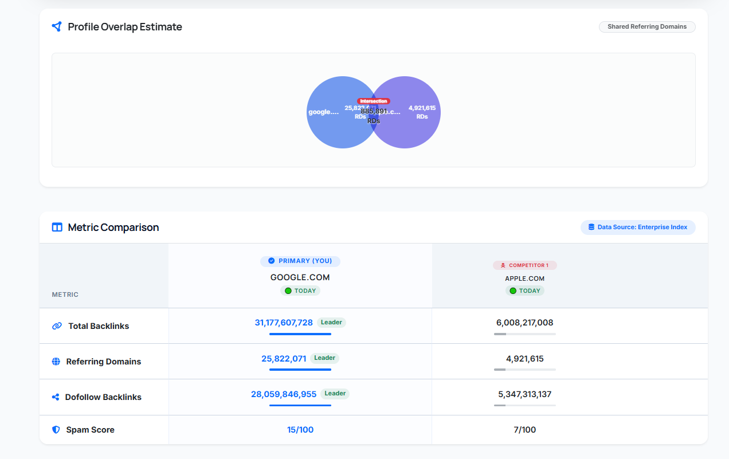The width and height of the screenshot is (729, 459).
Task: Click the Profile Overlap Estimate heading
Action: pyautogui.click(x=125, y=27)
